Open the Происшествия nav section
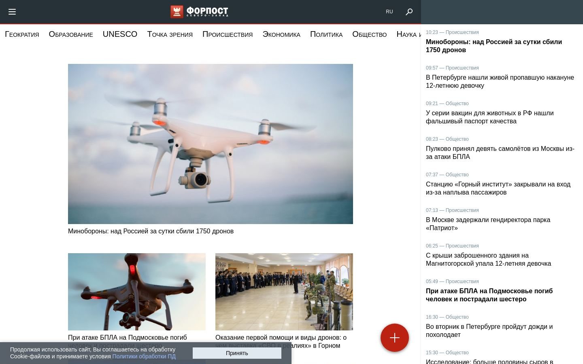The height and width of the screenshot is (364, 583). click(x=228, y=34)
